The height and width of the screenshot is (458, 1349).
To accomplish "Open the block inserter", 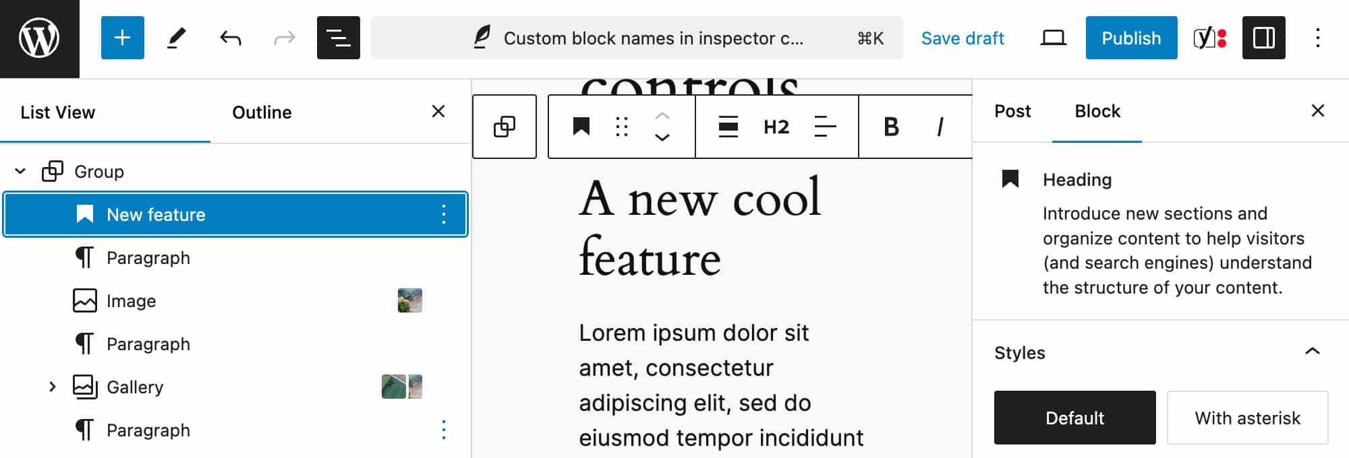I will (x=122, y=38).
